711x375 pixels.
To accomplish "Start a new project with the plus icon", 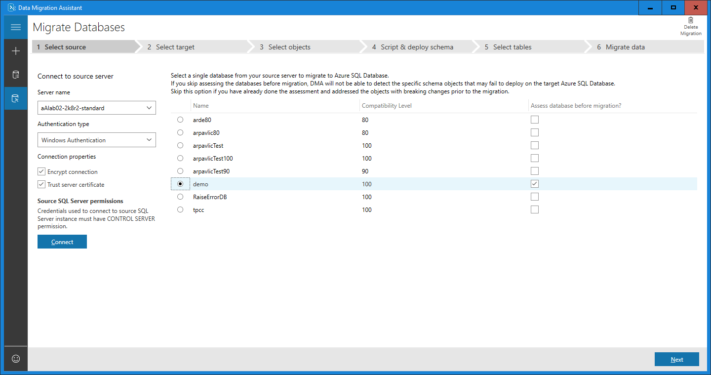I will point(15,50).
